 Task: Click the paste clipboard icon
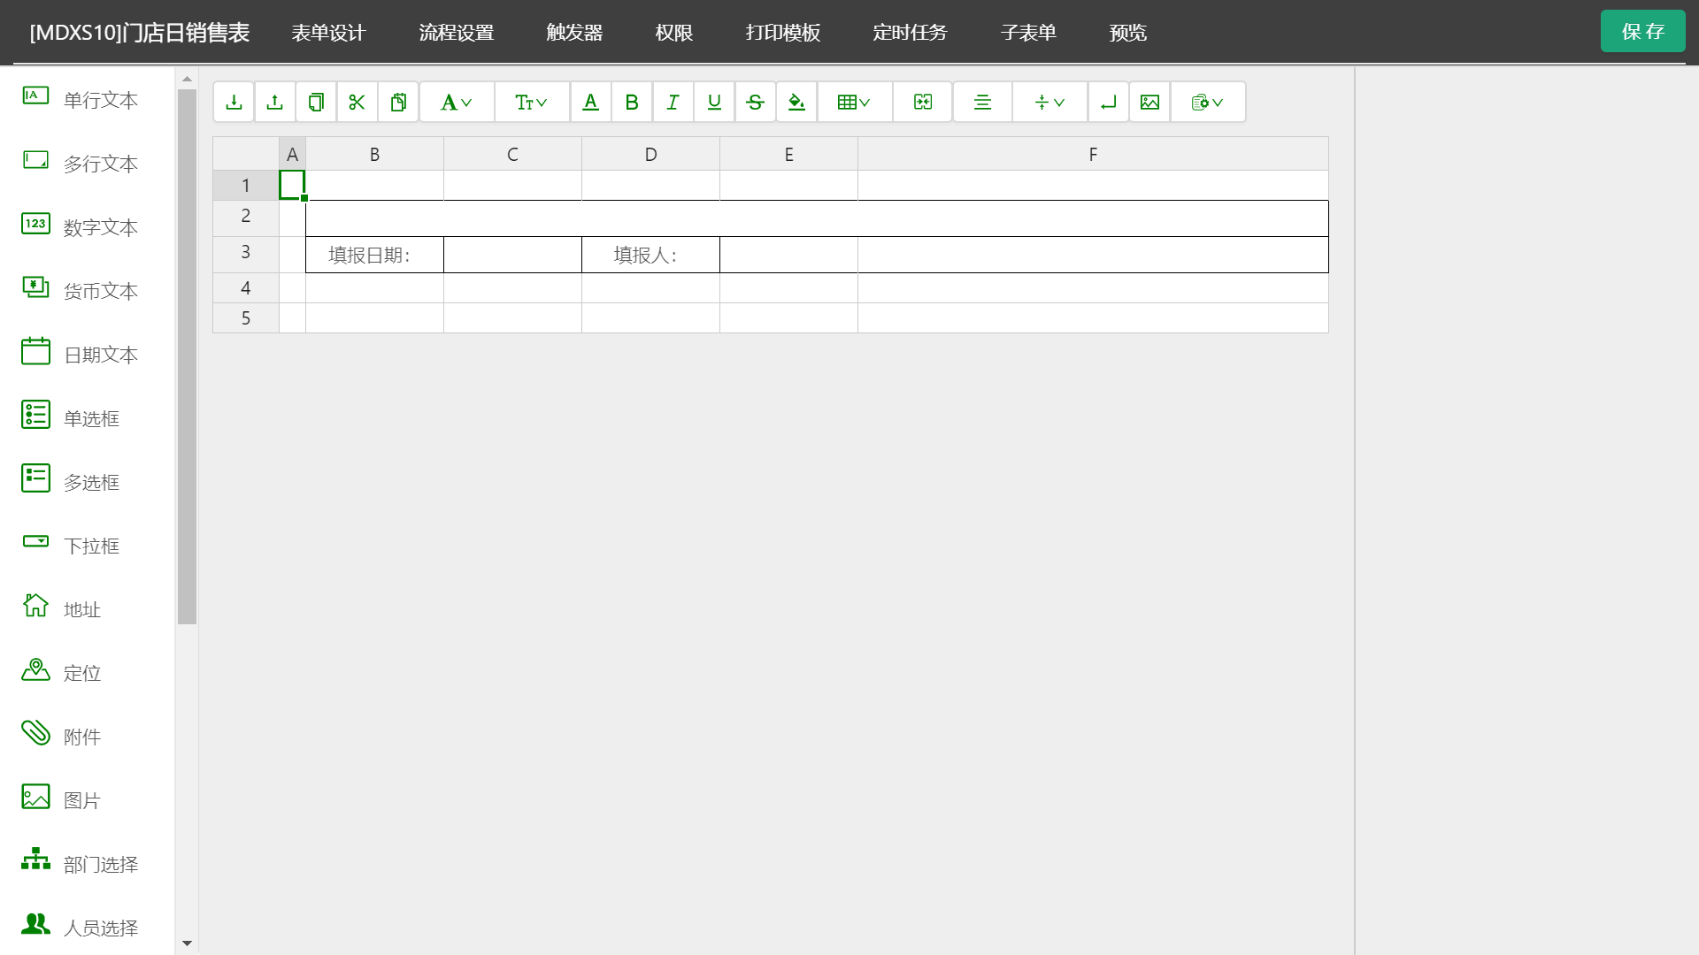tap(398, 103)
